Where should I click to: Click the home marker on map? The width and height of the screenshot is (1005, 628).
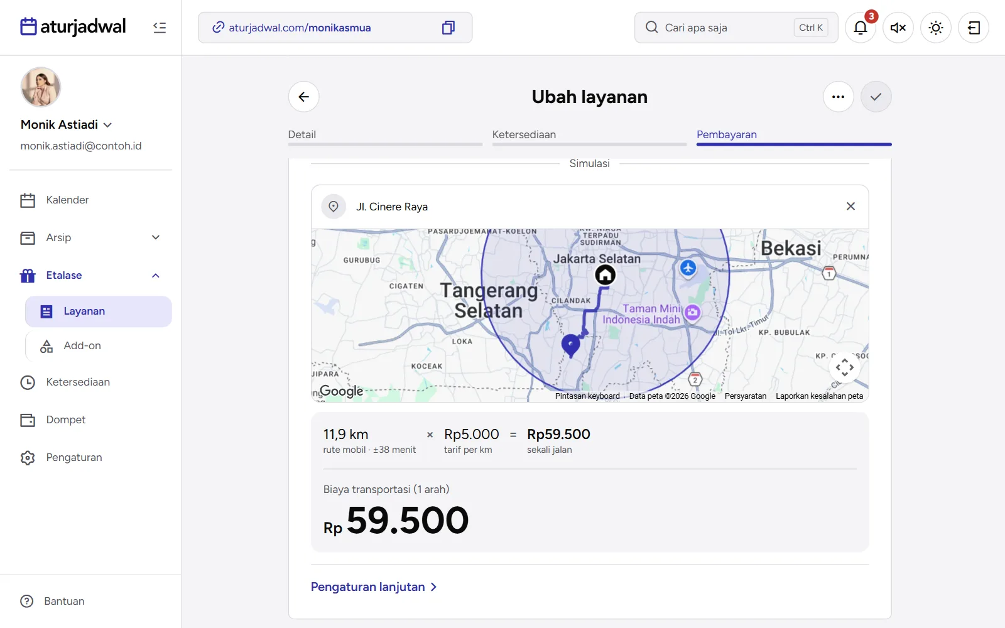(605, 275)
